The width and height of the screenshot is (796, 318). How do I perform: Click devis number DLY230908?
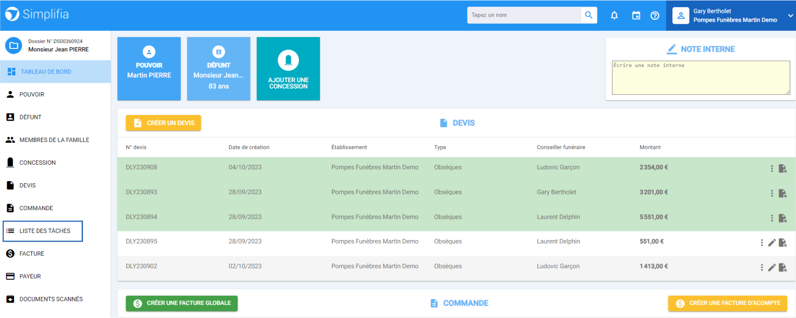click(x=141, y=167)
